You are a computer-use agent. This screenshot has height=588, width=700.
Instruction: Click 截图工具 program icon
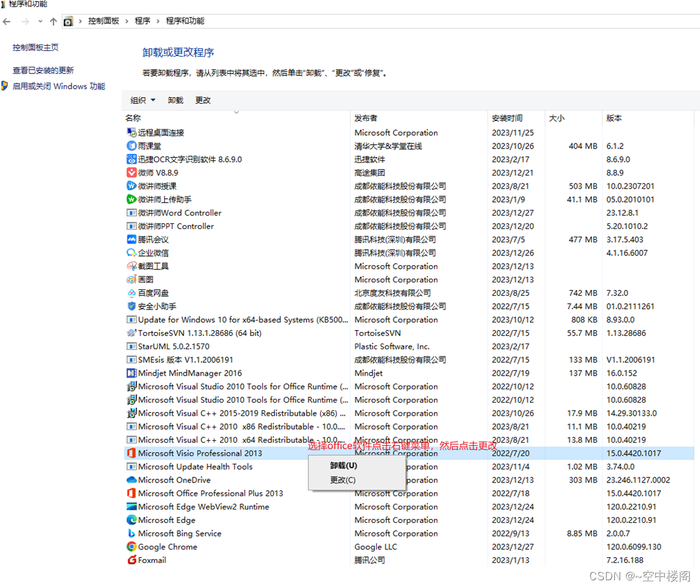pyautogui.click(x=131, y=266)
